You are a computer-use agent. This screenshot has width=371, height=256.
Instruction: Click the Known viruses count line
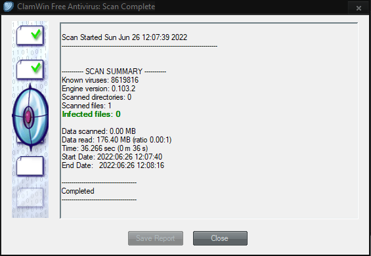pos(100,80)
